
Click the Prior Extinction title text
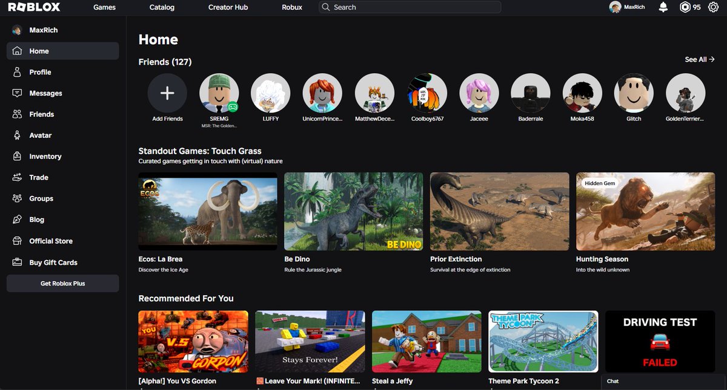pyautogui.click(x=457, y=259)
